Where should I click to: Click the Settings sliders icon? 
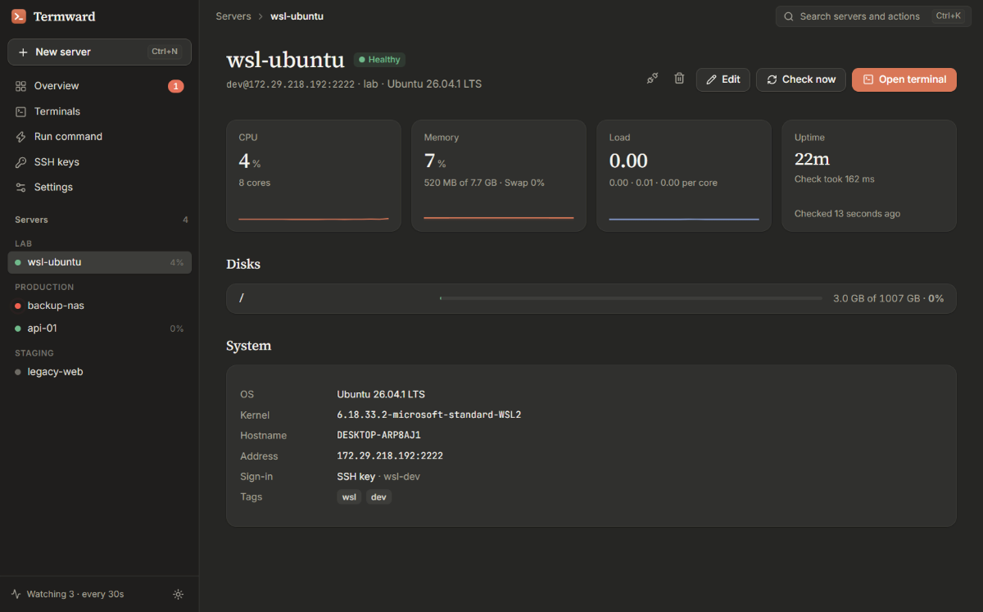click(21, 188)
